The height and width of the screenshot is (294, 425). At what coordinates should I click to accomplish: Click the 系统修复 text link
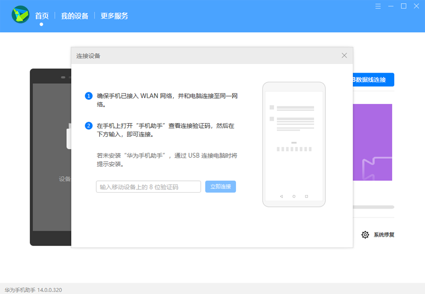pyautogui.click(x=384, y=235)
